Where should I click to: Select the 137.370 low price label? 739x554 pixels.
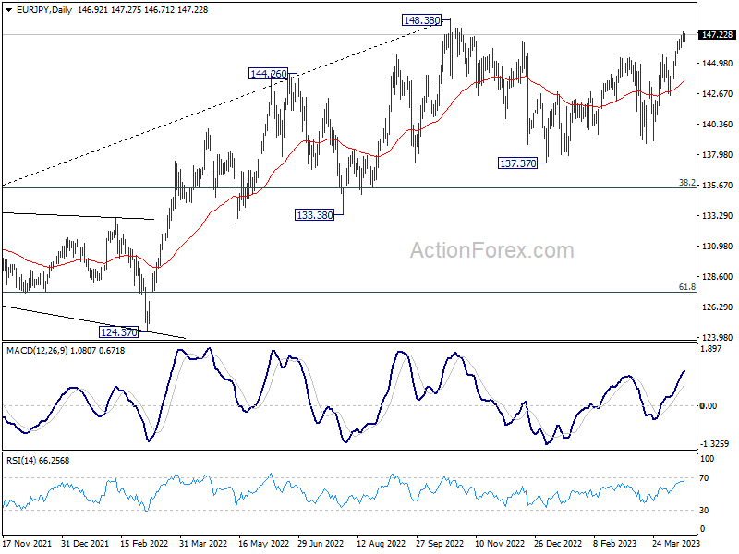click(x=518, y=163)
